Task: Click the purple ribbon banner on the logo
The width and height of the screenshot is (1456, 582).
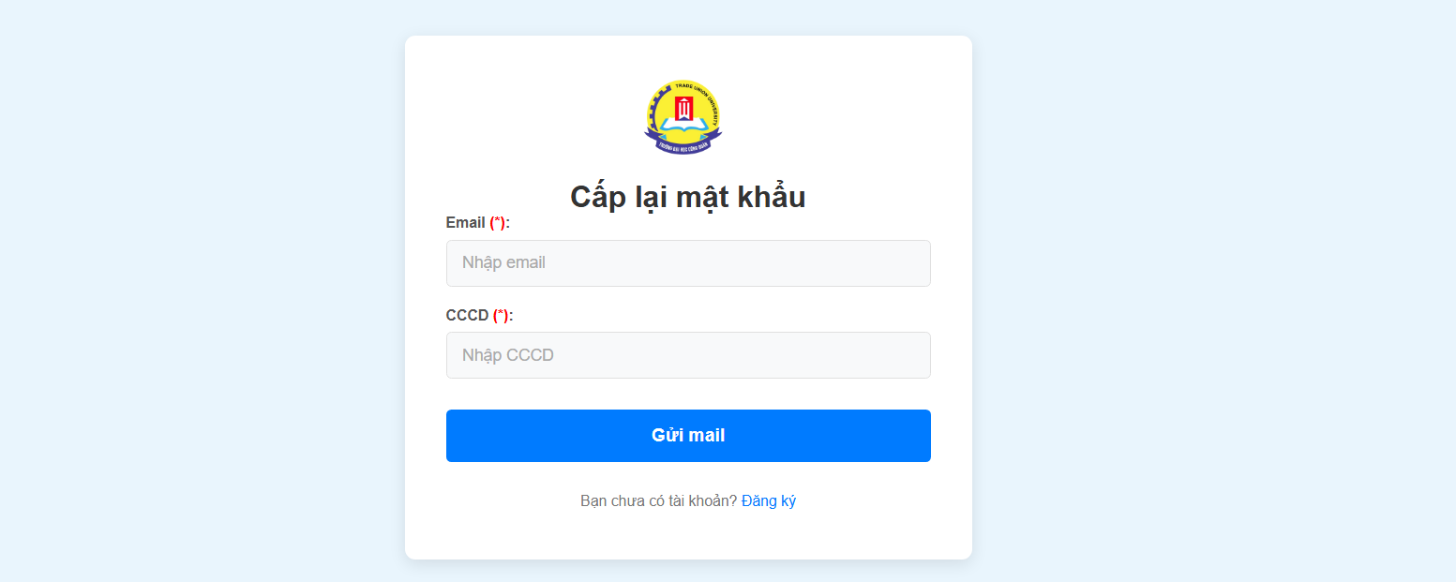Action: pyautogui.click(x=683, y=146)
